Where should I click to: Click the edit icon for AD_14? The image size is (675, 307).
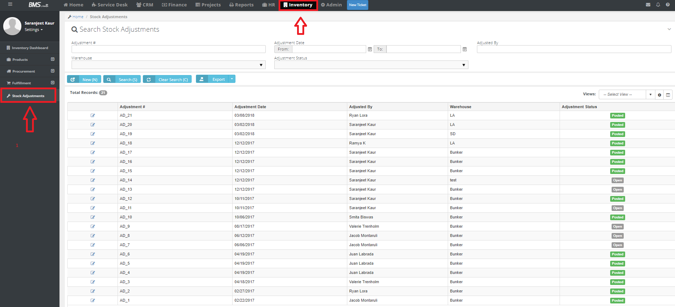(93, 180)
